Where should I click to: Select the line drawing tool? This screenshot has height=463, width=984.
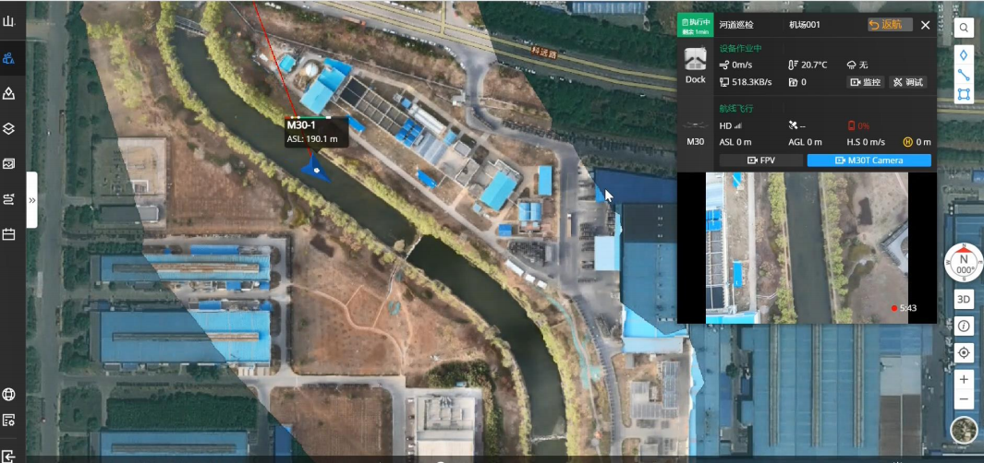click(x=964, y=75)
